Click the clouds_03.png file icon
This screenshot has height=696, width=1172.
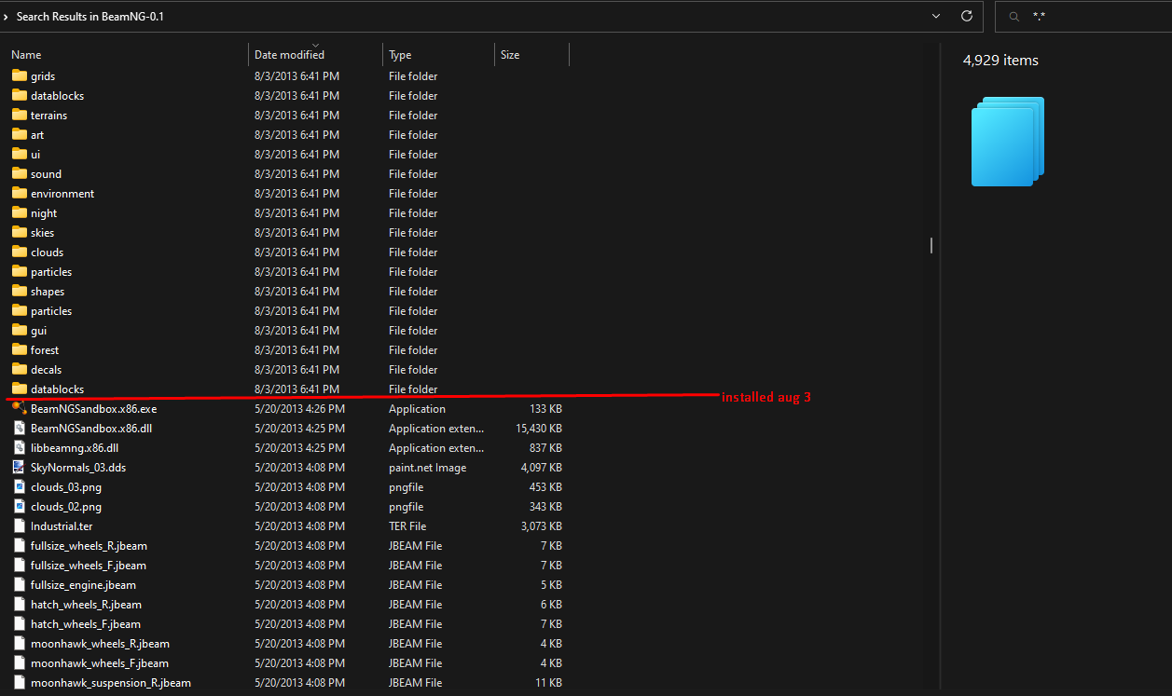[20, 486]
